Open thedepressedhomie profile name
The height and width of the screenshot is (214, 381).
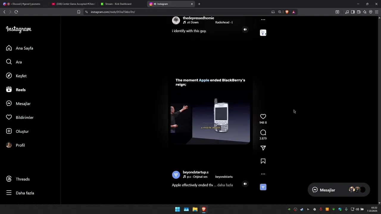pyautogui.click(x=198, y=18)
